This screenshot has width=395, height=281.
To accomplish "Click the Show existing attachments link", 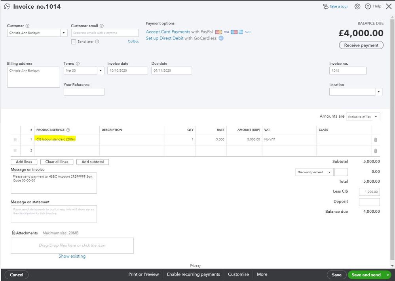I will (x=72, y=256).
